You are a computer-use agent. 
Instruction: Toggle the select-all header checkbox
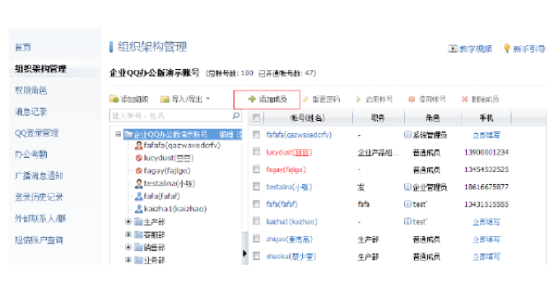coord(257,118)
